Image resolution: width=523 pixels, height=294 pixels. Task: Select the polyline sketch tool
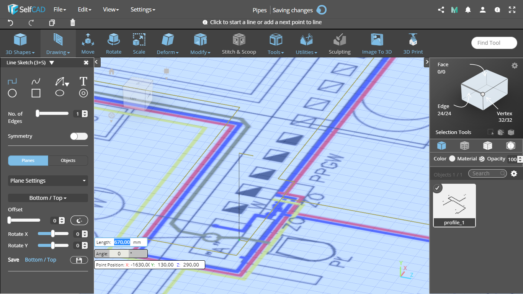pyautogui.click(x=12, y=81)
